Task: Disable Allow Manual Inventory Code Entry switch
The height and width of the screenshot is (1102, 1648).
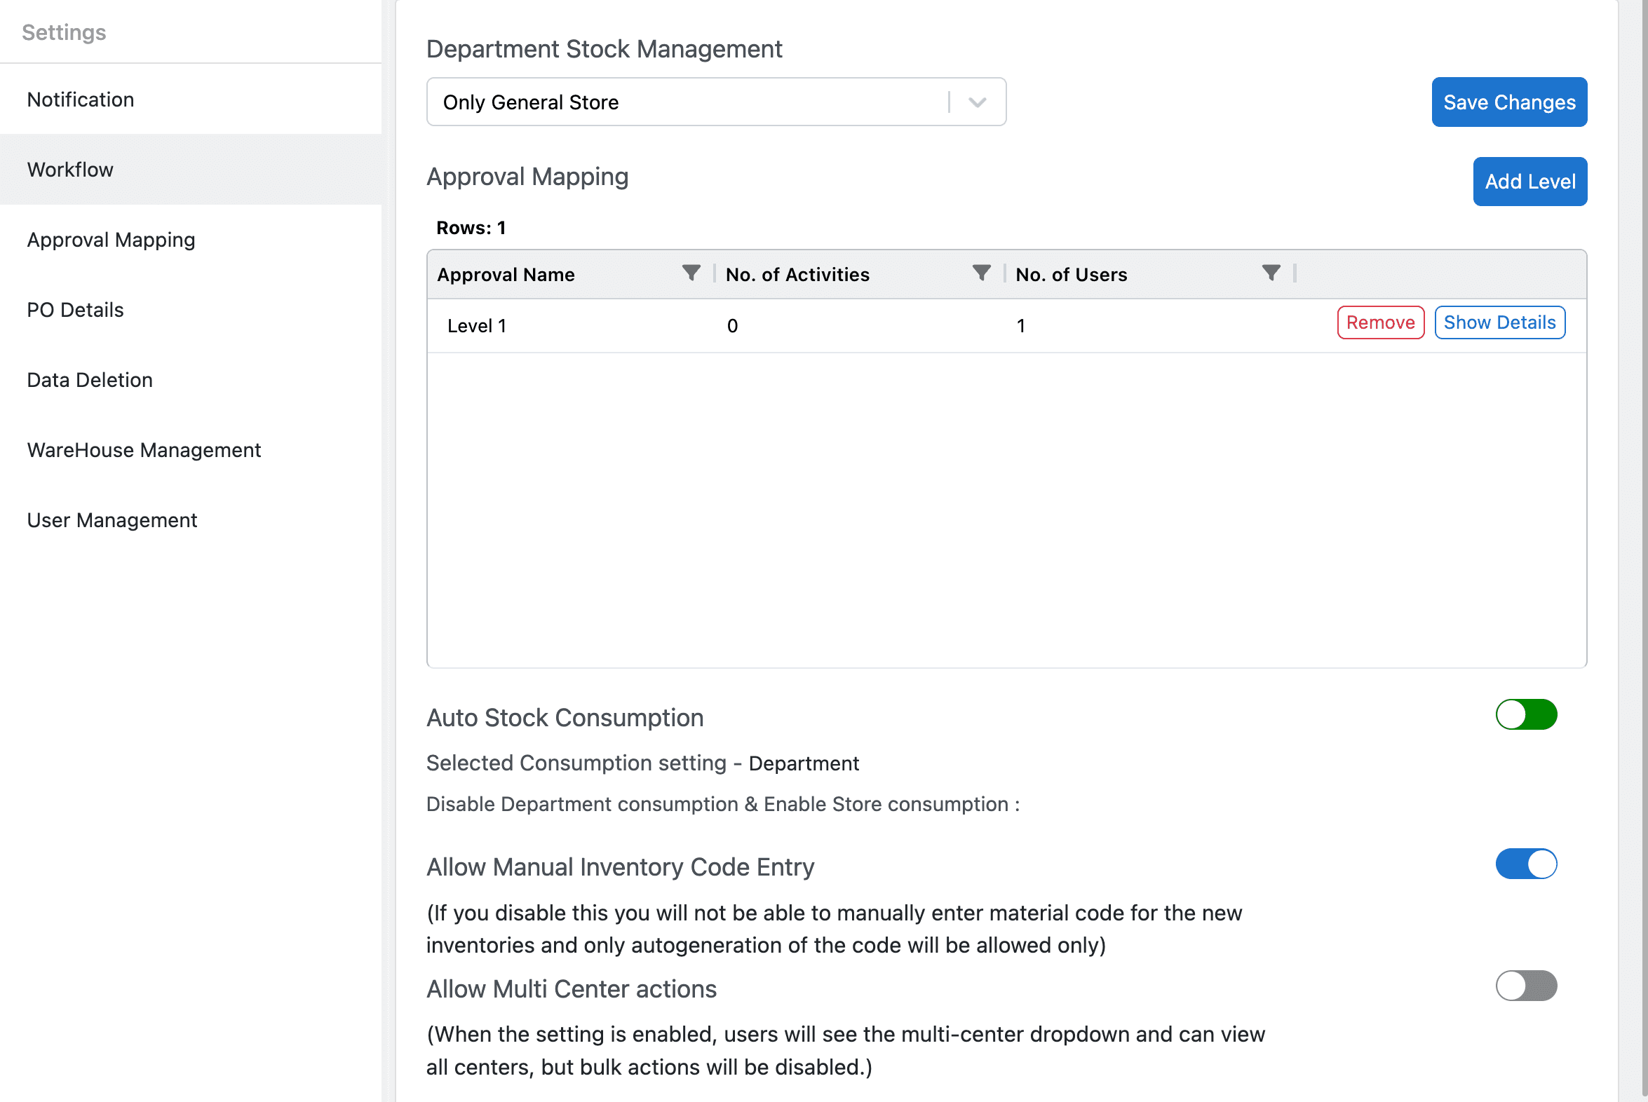Action: (x=1526, y=864)
